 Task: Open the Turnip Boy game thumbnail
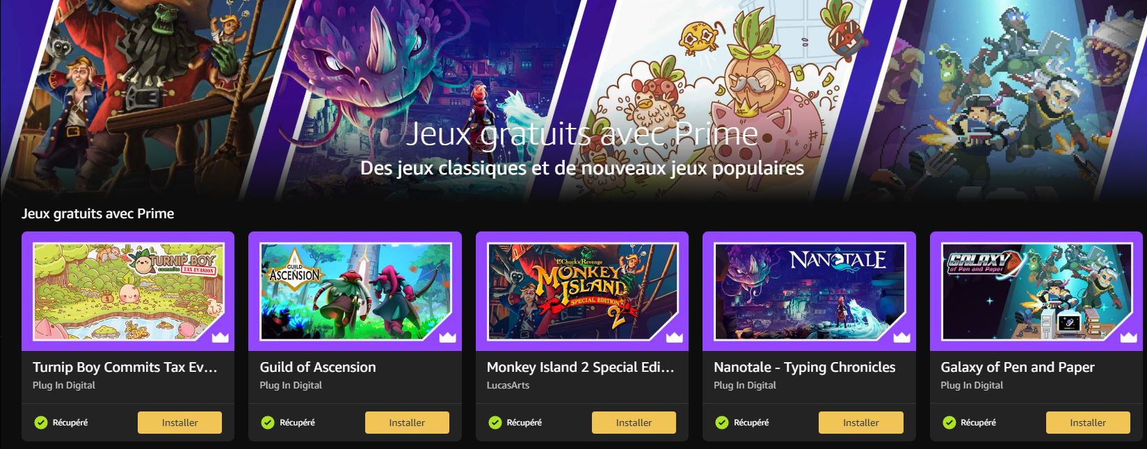(x=128, y=291)
